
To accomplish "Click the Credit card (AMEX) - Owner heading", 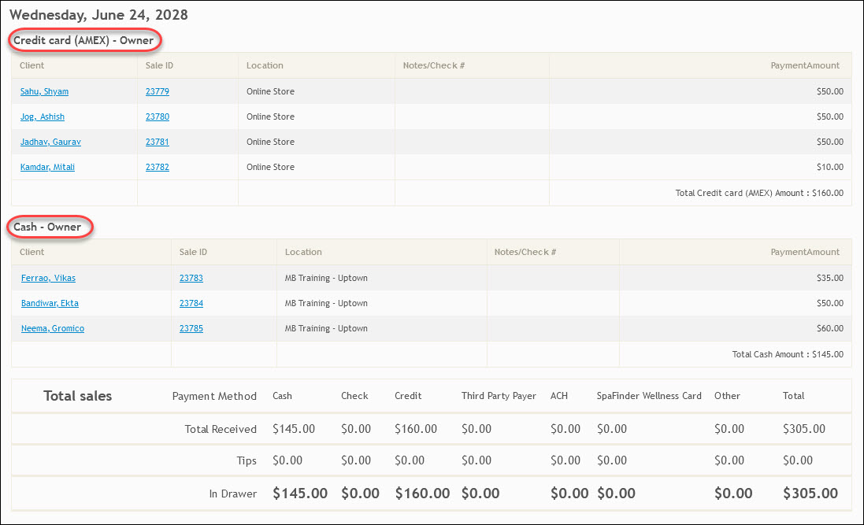I will [83, 40].
